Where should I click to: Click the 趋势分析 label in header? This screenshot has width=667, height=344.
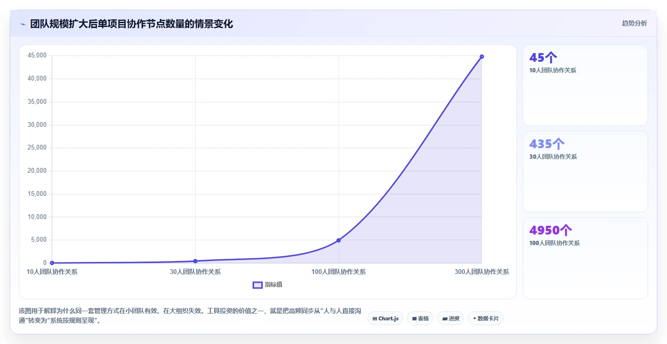click(634, 23)
